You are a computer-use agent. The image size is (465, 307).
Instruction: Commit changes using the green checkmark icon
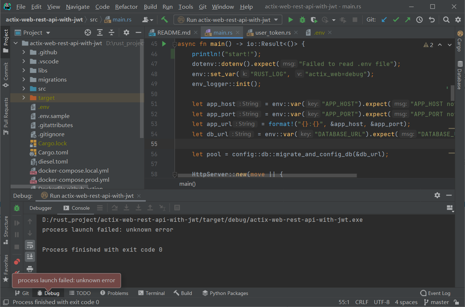[396, 20]
